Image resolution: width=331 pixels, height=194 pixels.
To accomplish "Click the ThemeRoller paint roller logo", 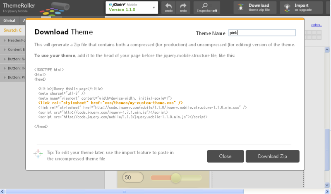I will coord(55,9).
